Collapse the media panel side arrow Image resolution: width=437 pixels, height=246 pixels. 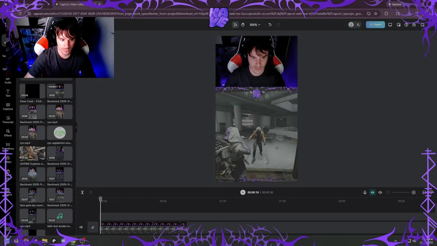click(76, 127)
